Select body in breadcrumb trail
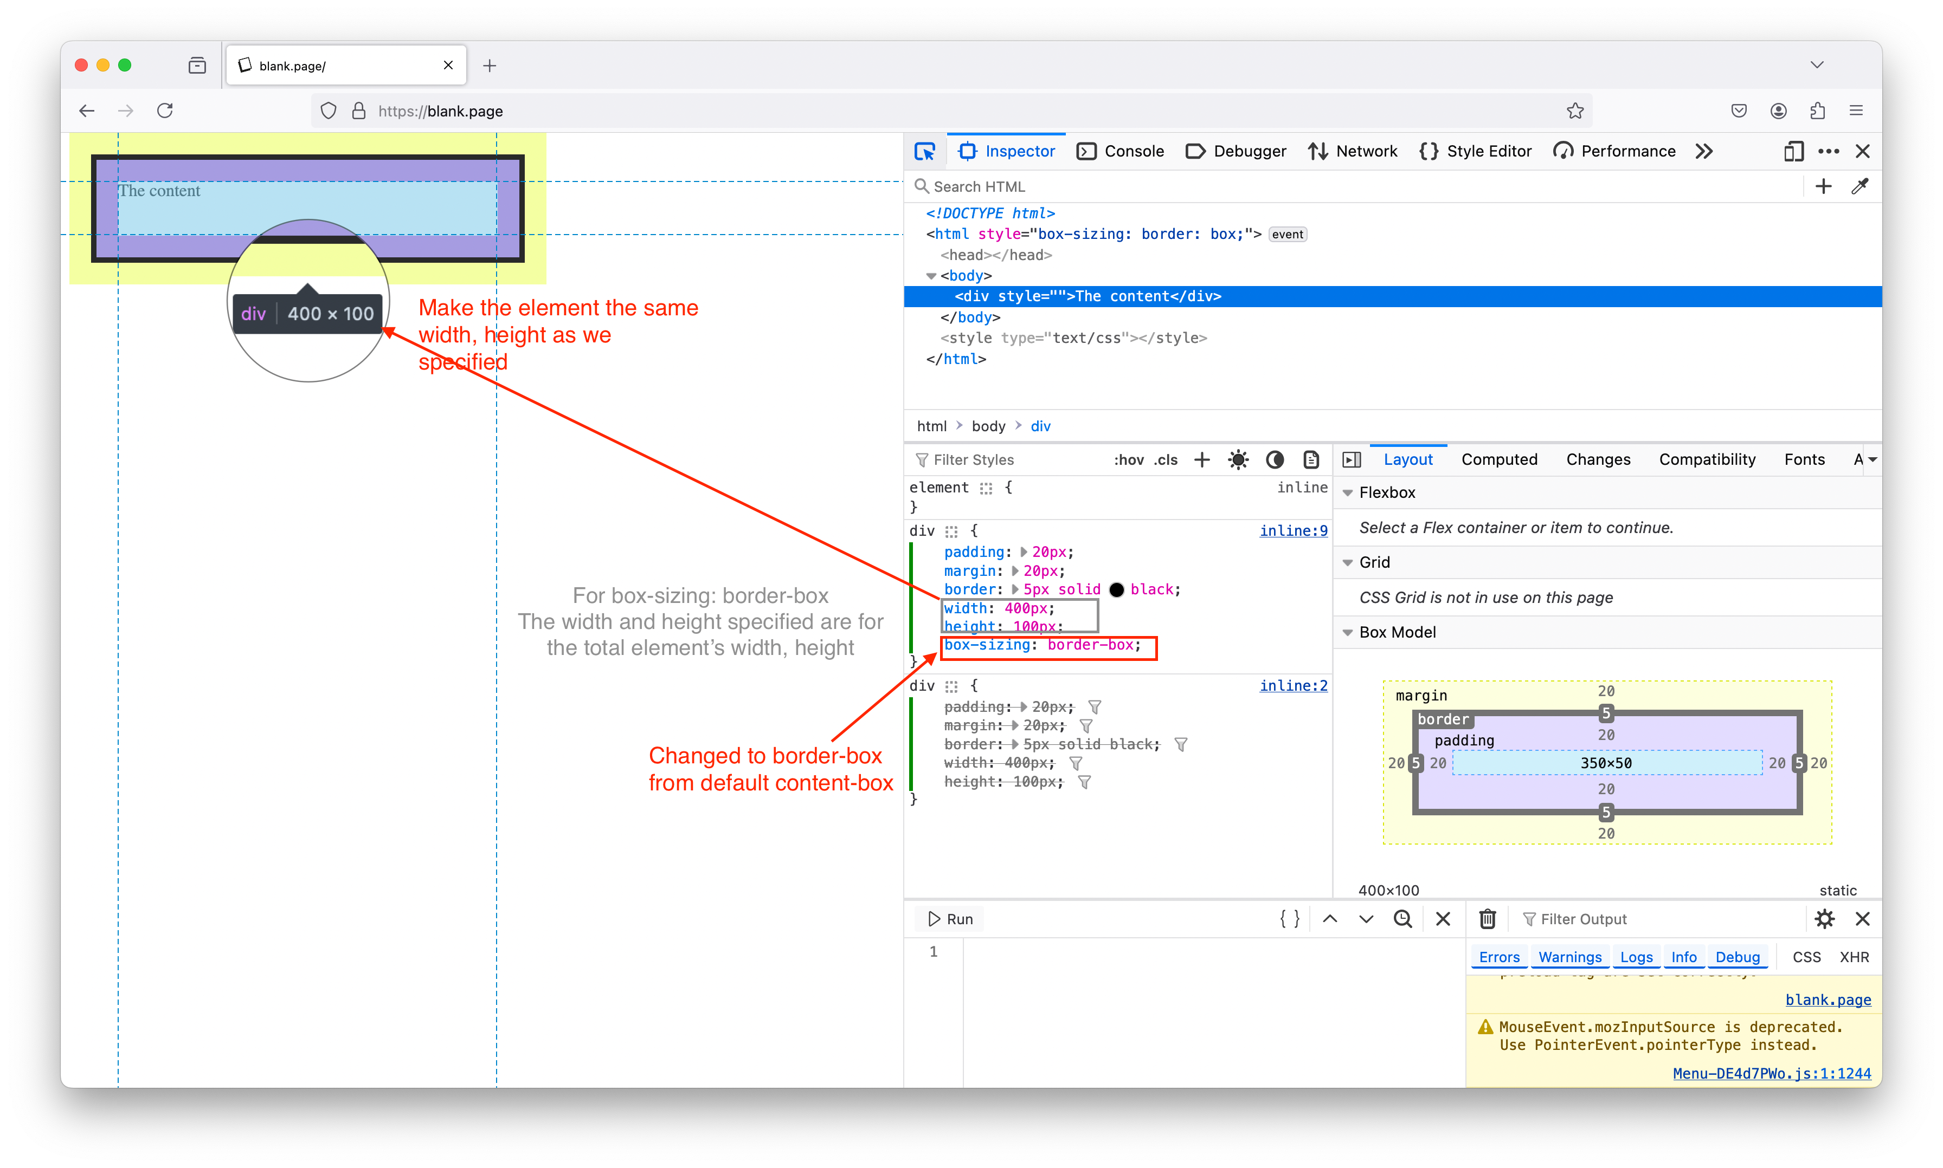 [x=988, y=426]
